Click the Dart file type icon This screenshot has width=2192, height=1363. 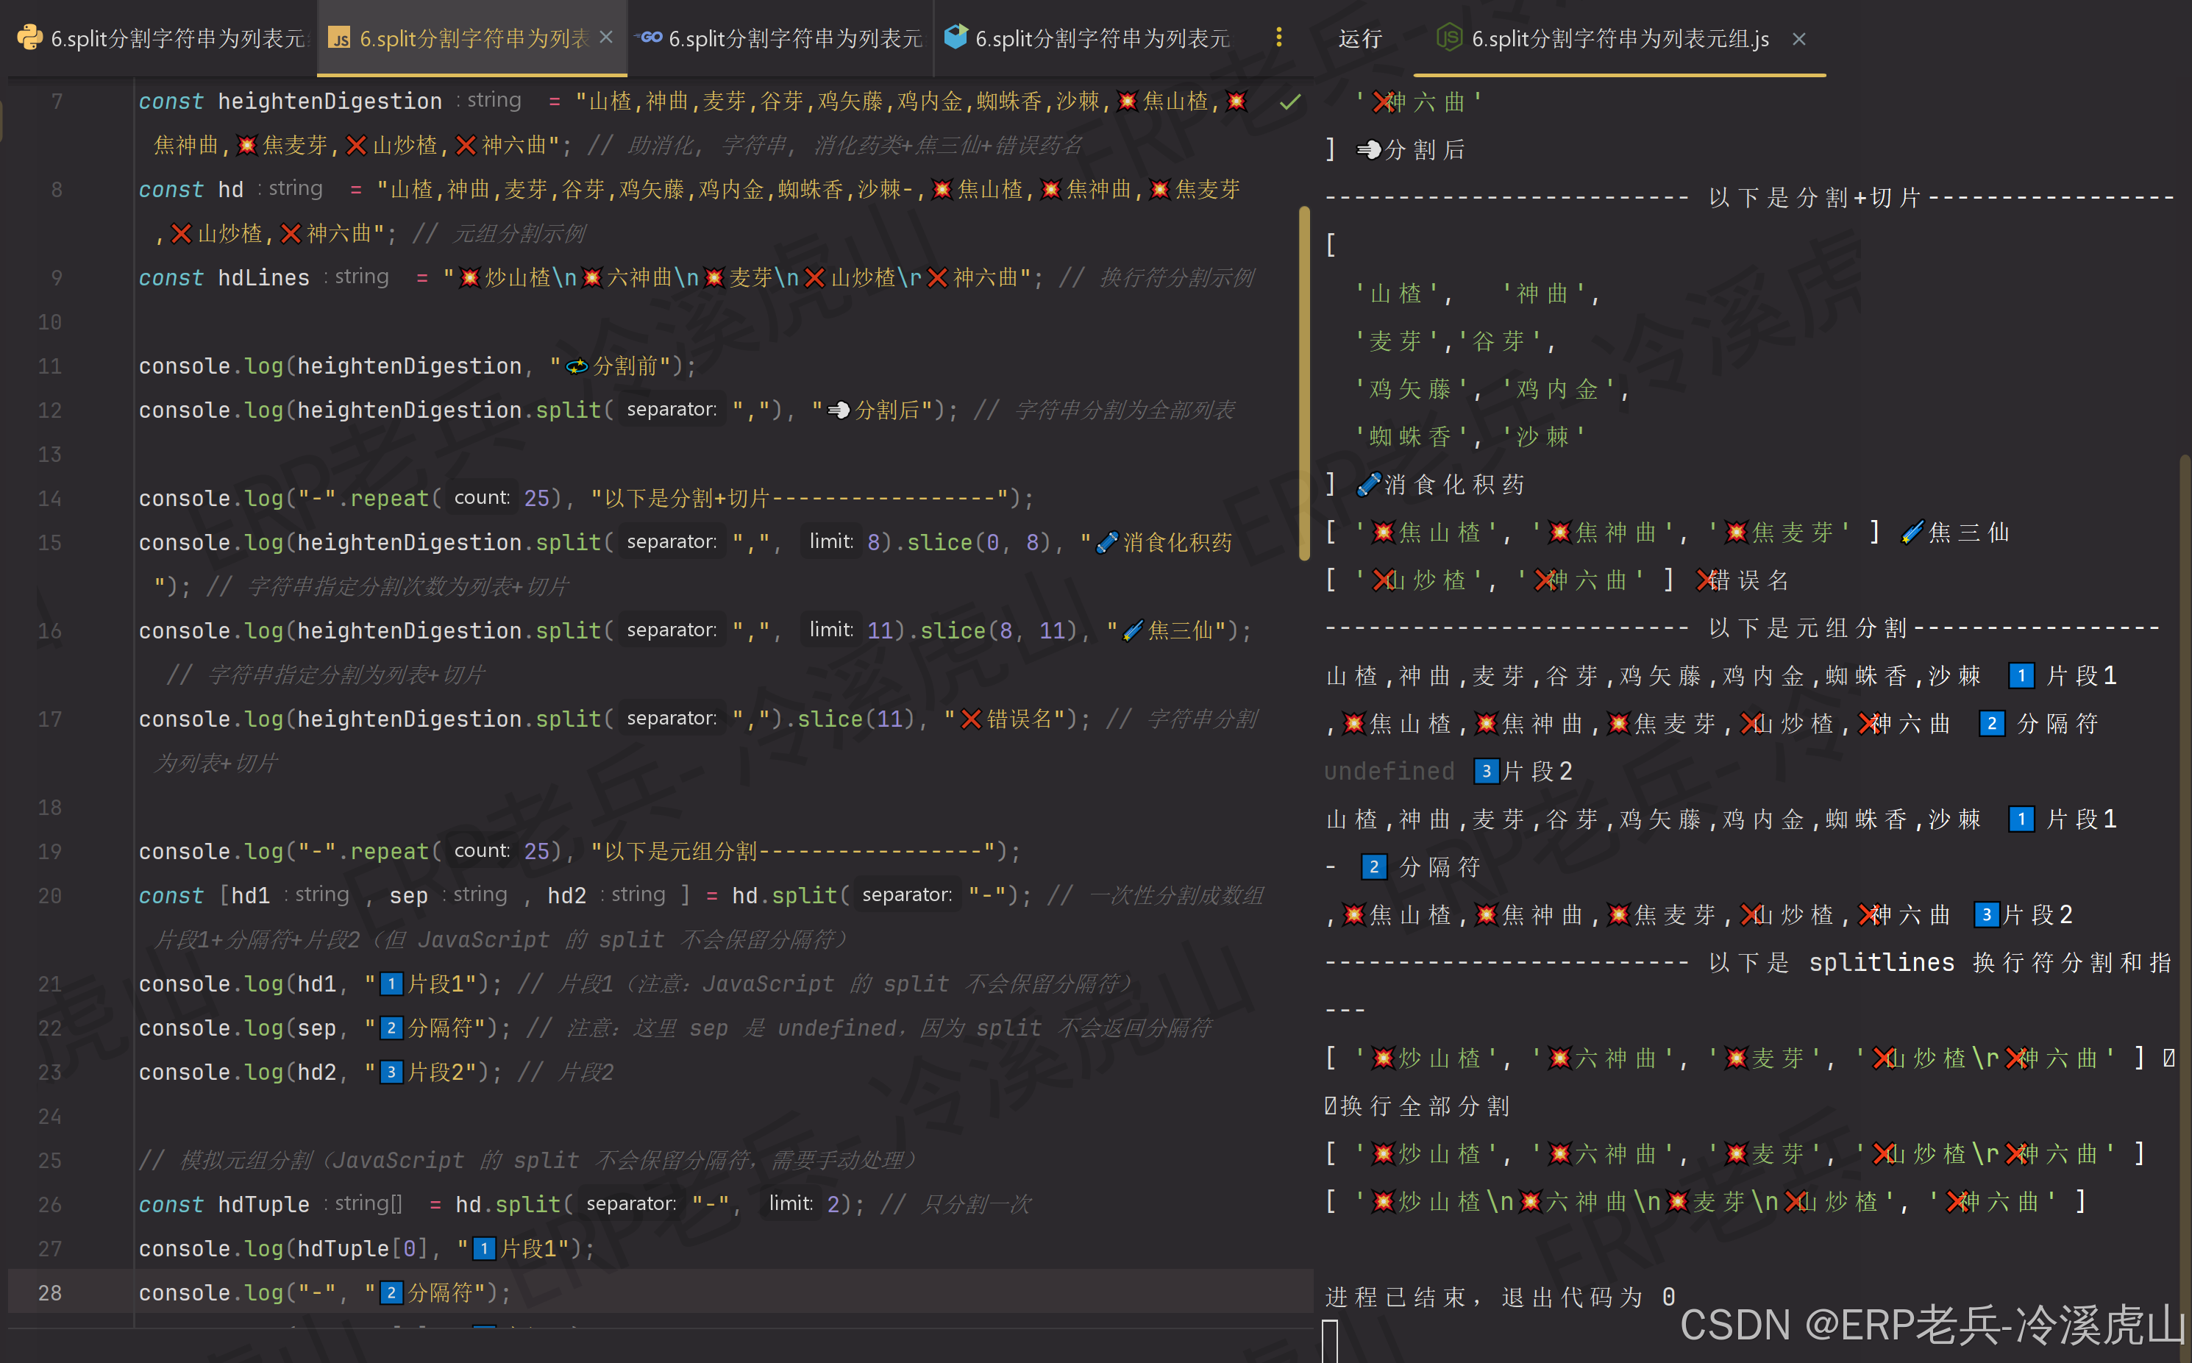tap(955, 37)
